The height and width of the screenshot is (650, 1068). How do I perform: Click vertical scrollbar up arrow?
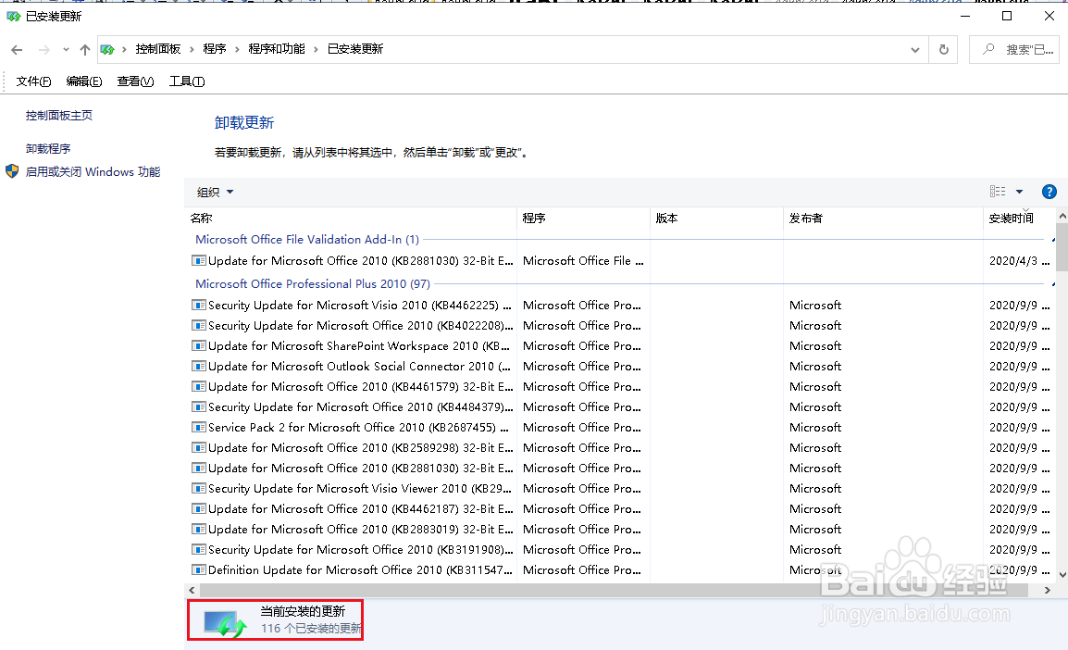tap(1062, 216)
